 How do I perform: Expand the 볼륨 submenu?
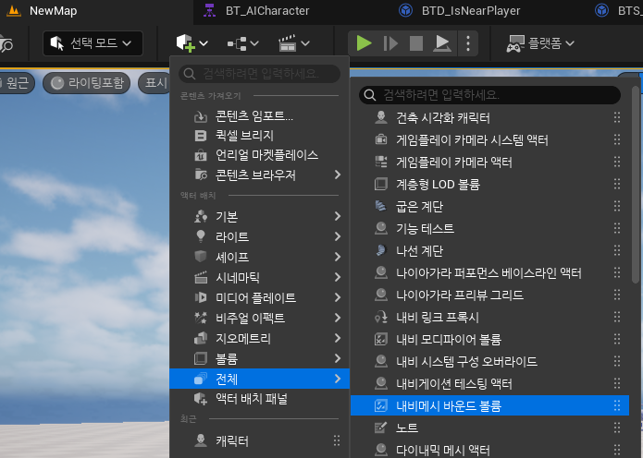pos(259,358)
